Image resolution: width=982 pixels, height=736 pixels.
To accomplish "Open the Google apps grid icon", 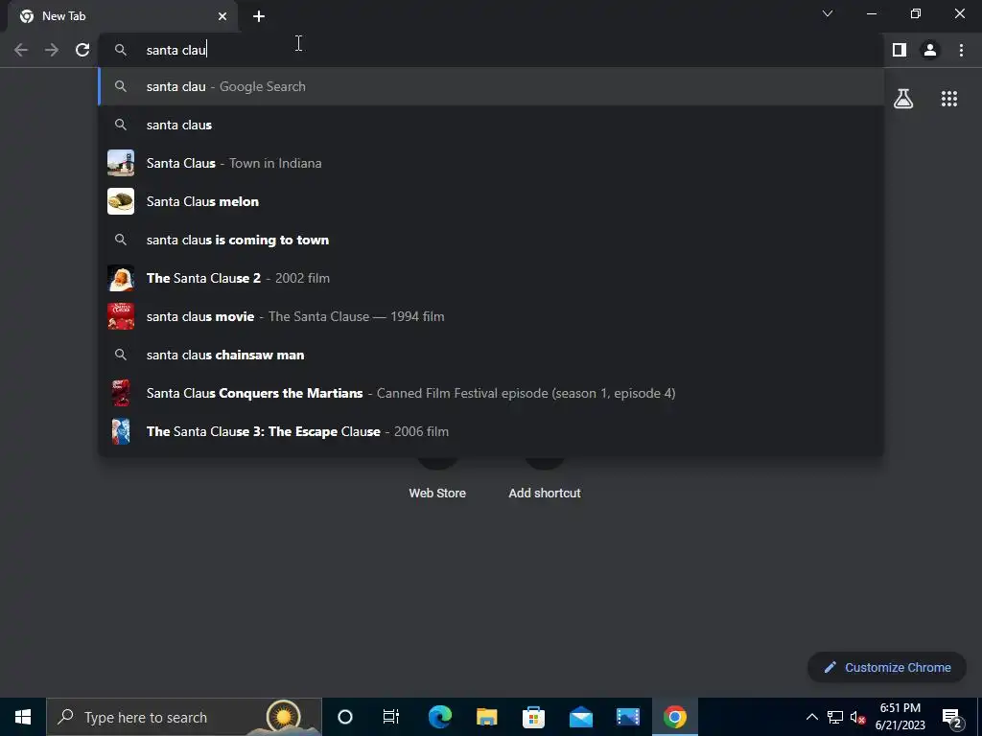I will pyautogui.click(x=949, y=99).
